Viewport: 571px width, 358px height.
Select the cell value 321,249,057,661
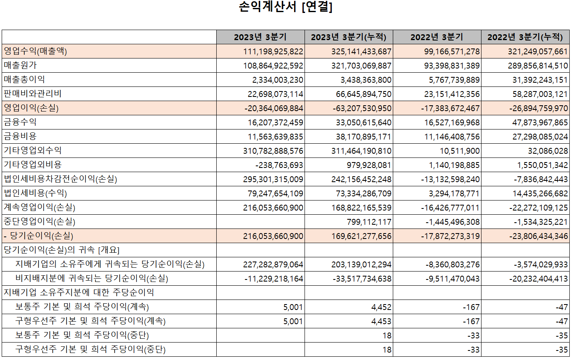[538, 52]
